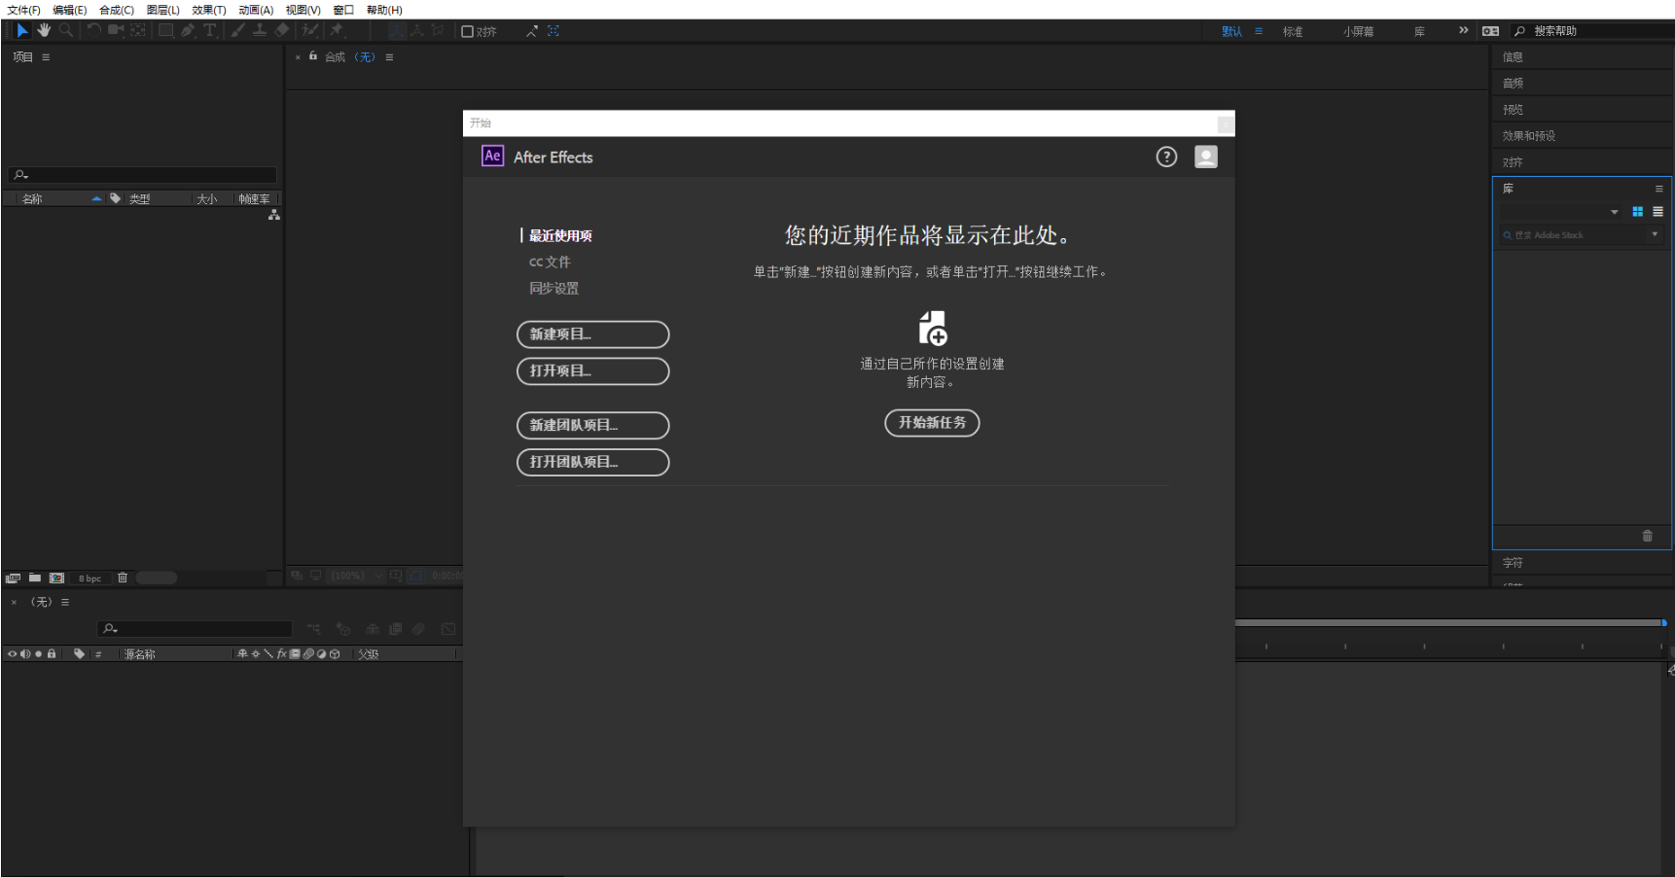Click the Interpret Footage icon in Project panel

[x=13, y=578]
